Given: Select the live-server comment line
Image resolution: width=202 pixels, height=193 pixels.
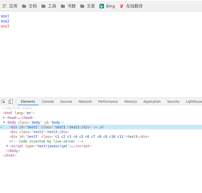Looking at the screenshot, I should [x=46, y=141].
